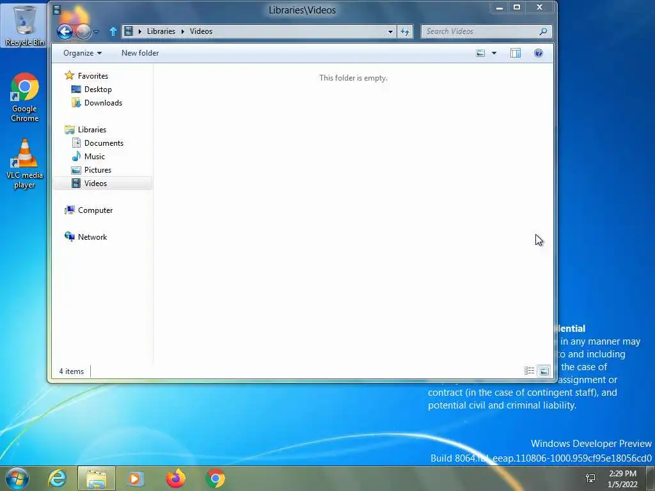Image resolution: width=655 pixels, height=491 pixels.
Task: Launch Firefox from the taskbar
Action: coord(175,478)
